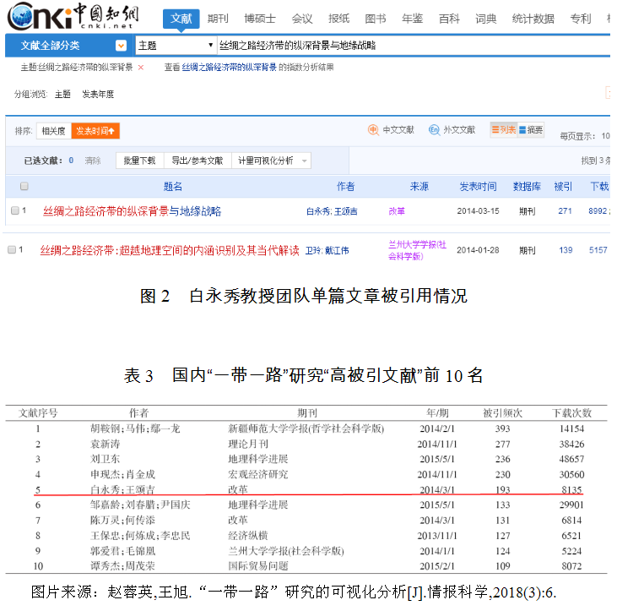Screen dimensions: 617x611
Task: Open article link 丝绸之路经济带的纵深背景与地缘战略
Action: coord(132,211)
